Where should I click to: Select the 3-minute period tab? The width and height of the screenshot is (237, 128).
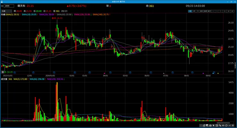tap(217, 11)
